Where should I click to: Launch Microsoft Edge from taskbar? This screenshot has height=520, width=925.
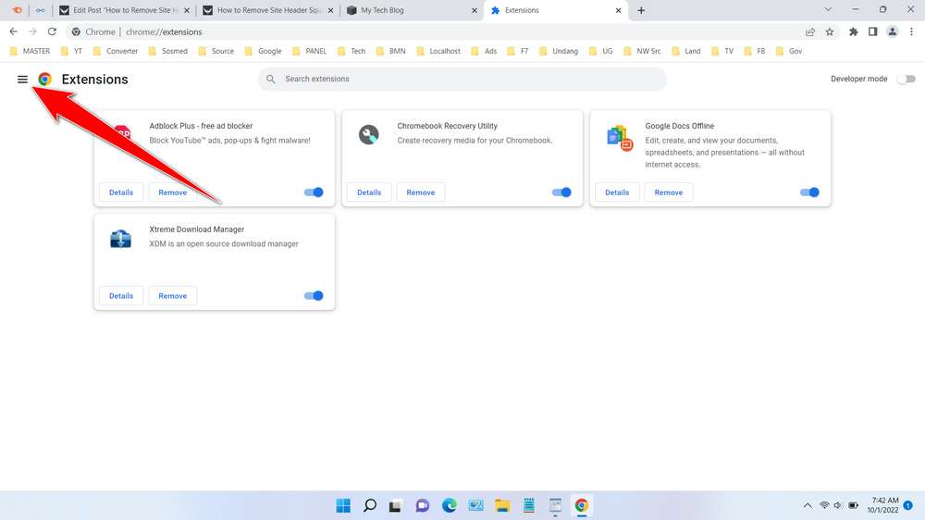449,505
